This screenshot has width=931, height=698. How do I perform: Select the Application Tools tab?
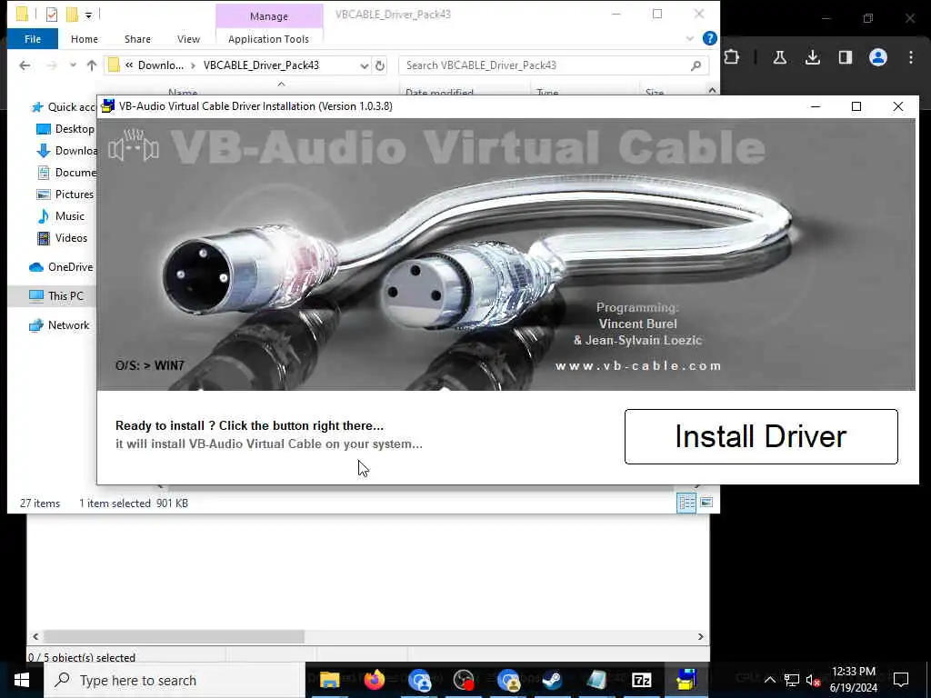tap(268, 39)
